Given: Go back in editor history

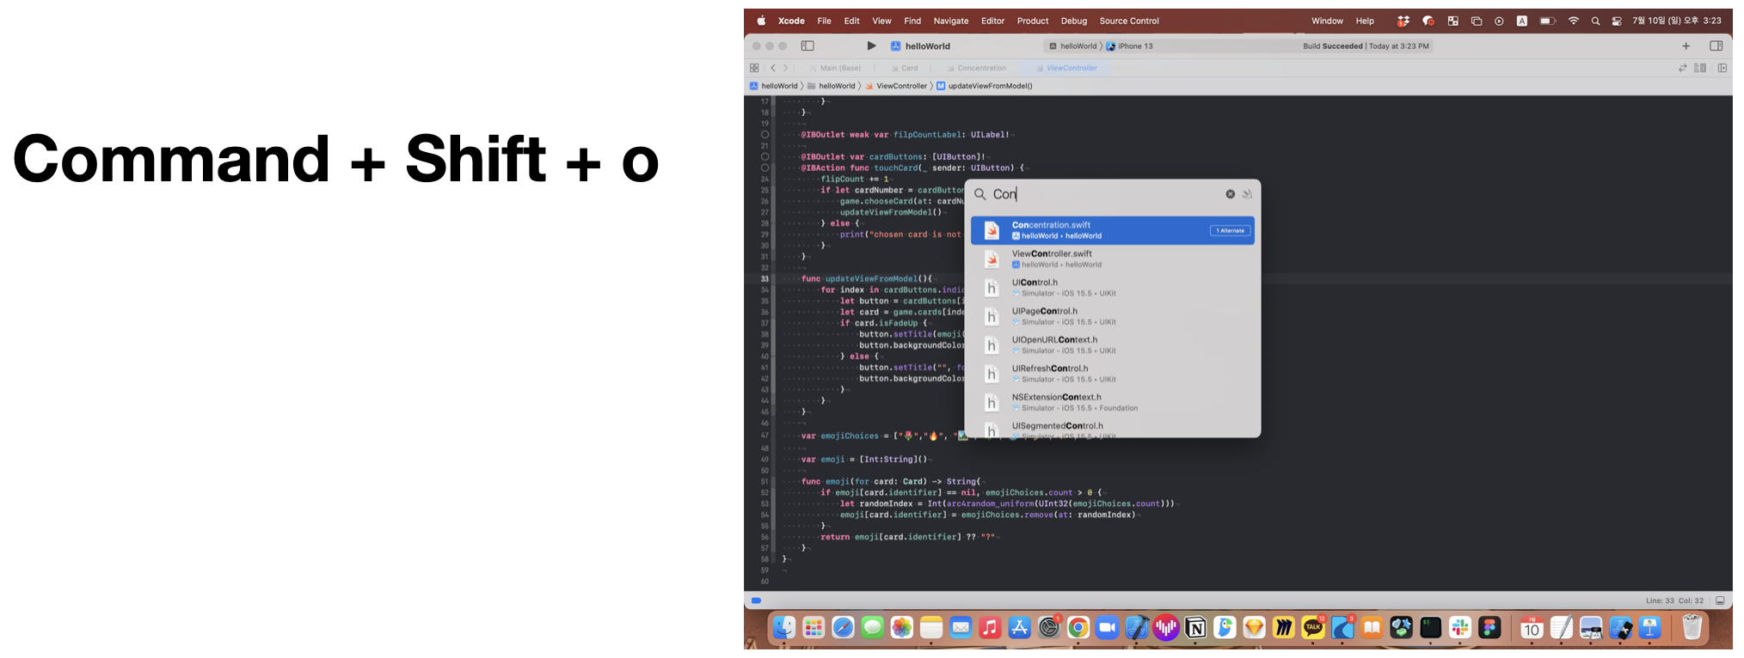Looking at the screenshot, I should (773, 68).
